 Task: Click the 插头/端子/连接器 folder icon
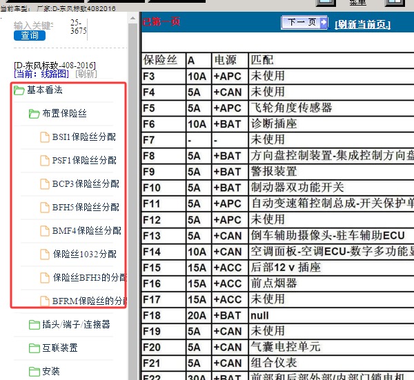click(34, 325)
